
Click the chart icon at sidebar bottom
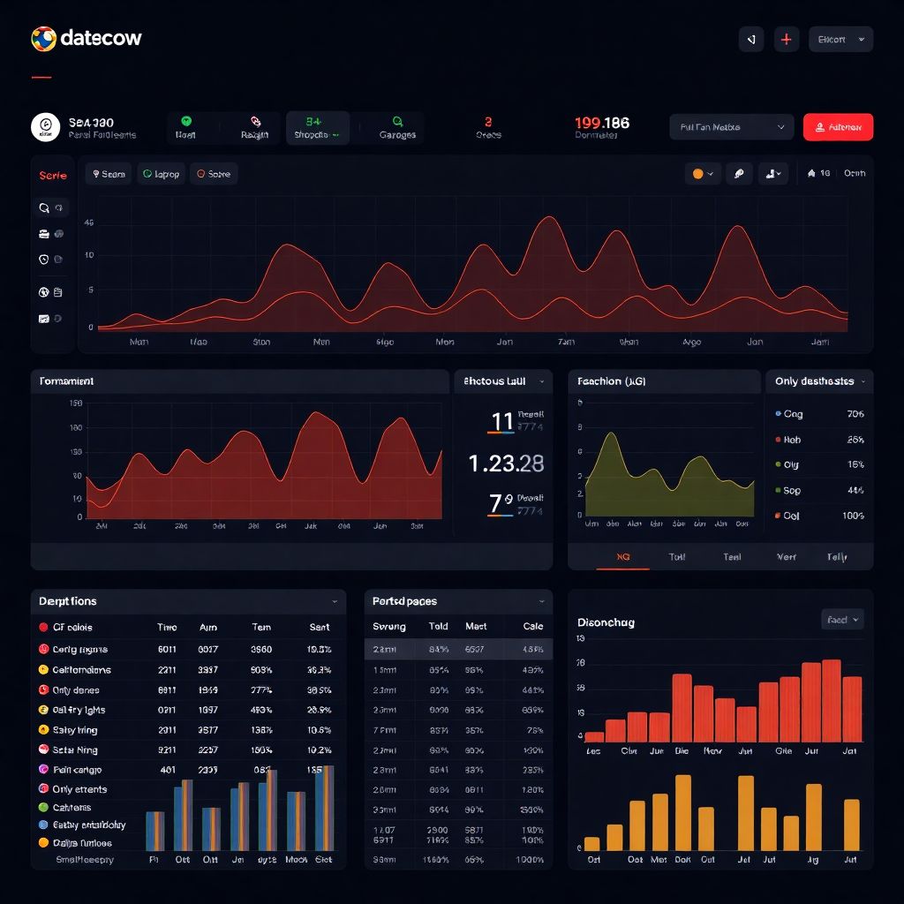pos(44,319)
